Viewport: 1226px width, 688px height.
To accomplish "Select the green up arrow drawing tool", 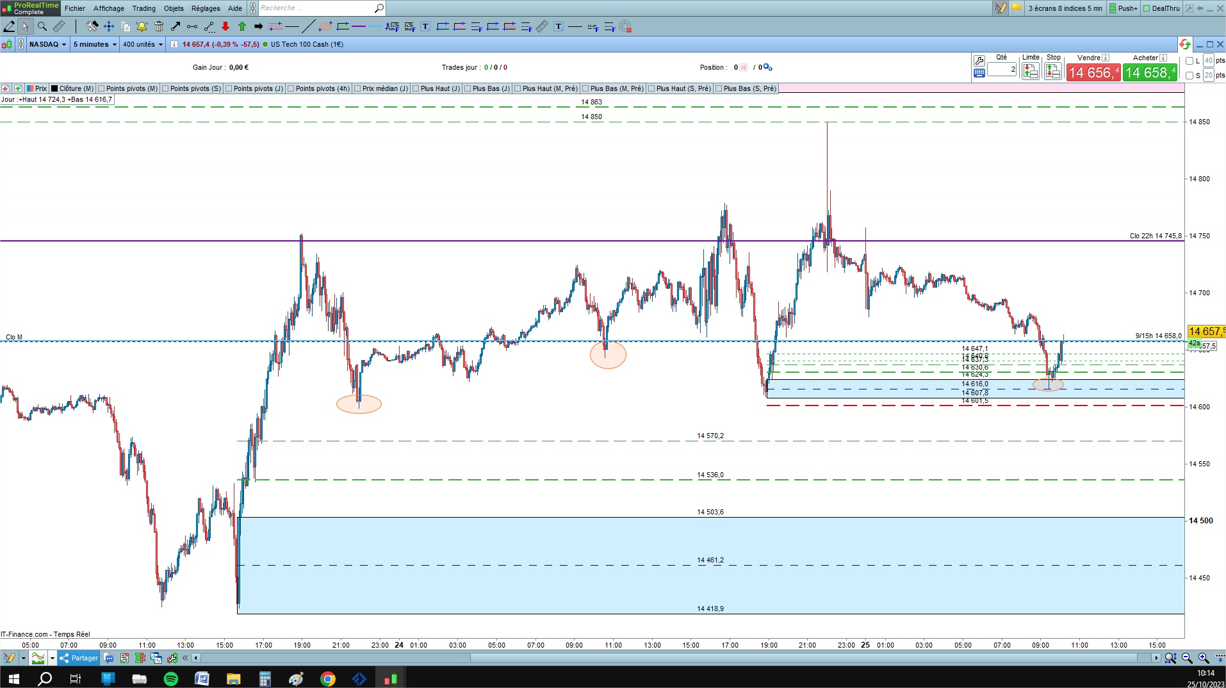I will 242,26.
